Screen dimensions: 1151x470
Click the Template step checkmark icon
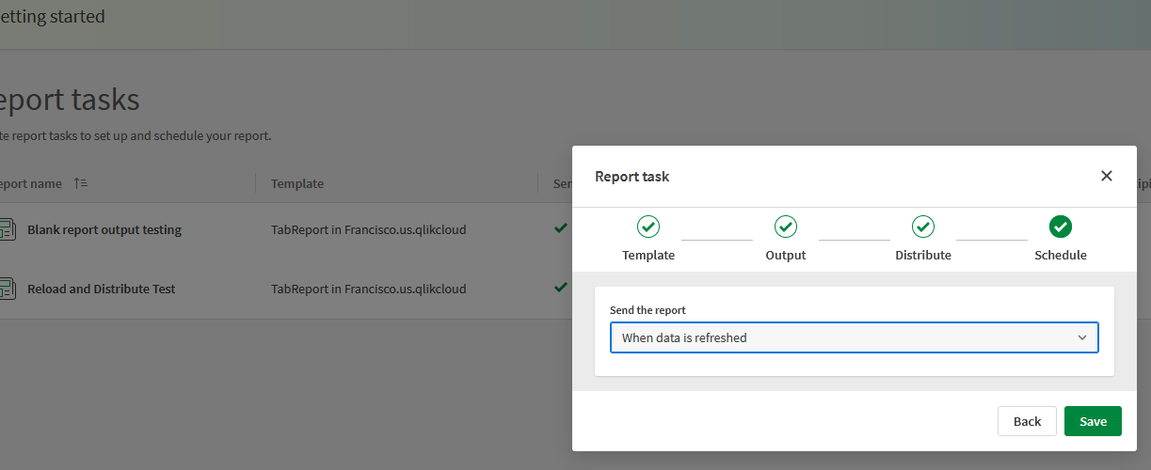click(x=648, y=227)
